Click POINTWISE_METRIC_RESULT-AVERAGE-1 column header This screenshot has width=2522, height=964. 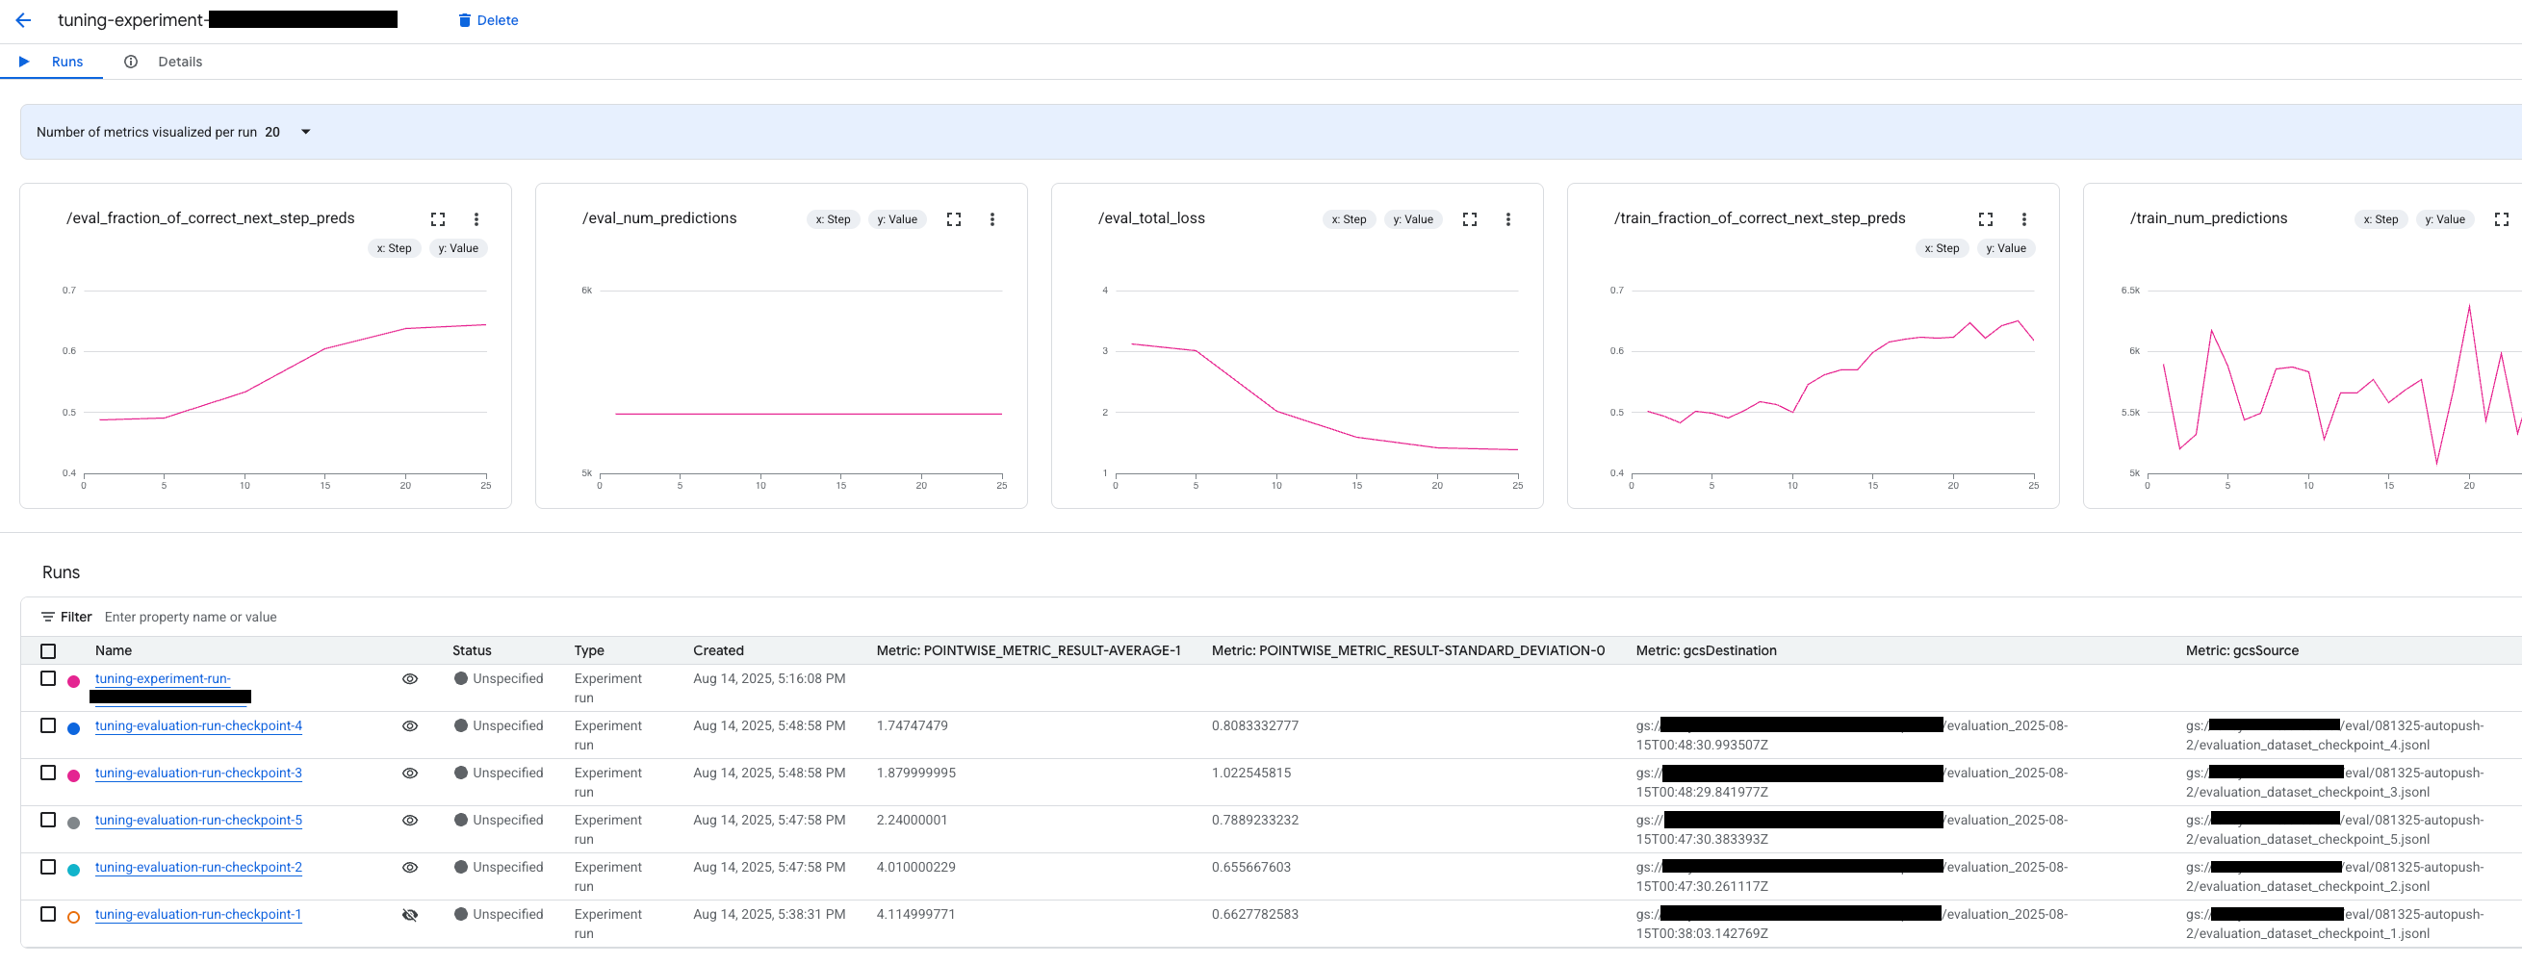click(x=1028, y=650)
